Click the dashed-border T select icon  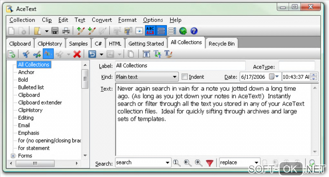tap(146, 54)
